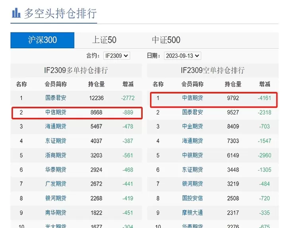Image resolution: width=286 pixels, height=228 pixels.
Task: Open 华泰期货 link in long positions table
Action: click(x=56, y=170)
